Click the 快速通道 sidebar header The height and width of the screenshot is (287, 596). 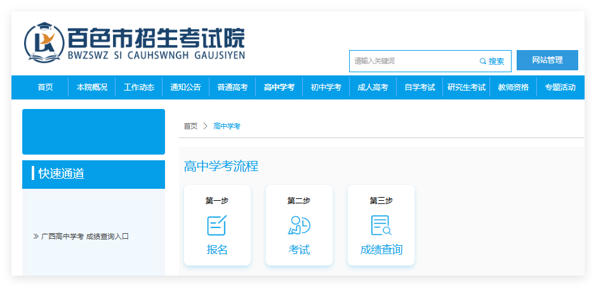click(93, 174)
